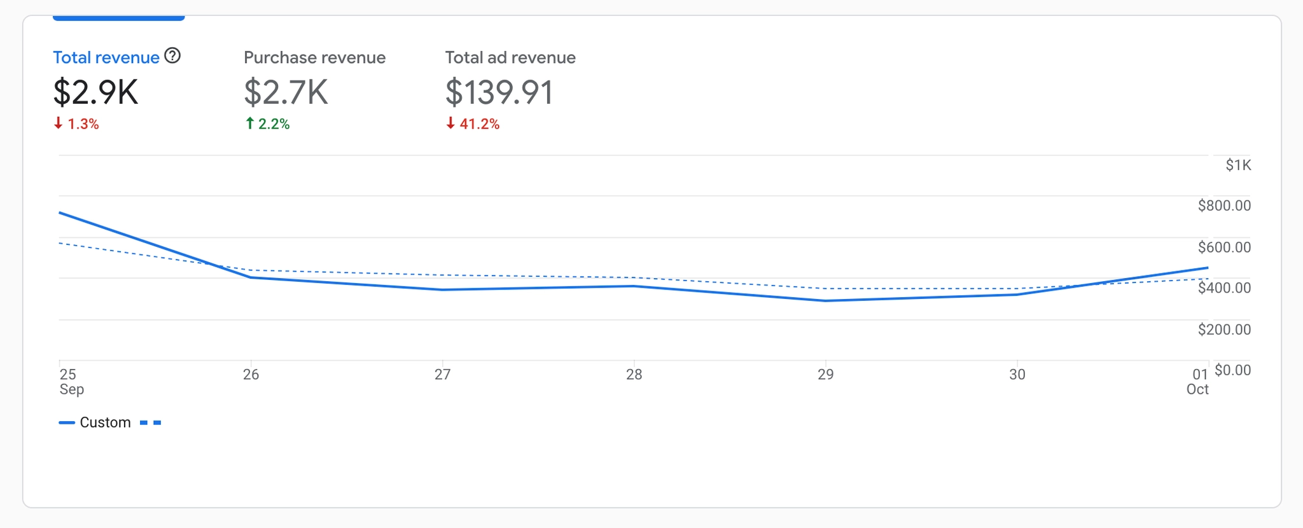Click the red down arrow next to 41.2%
Screen dimensions: 1303x528
(450, 123)
